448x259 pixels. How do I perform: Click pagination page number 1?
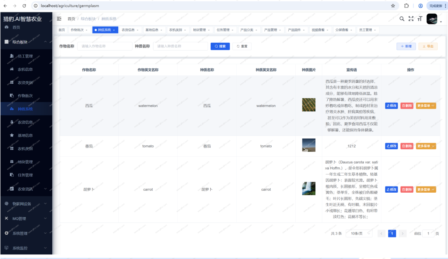(x=392, y=233)
